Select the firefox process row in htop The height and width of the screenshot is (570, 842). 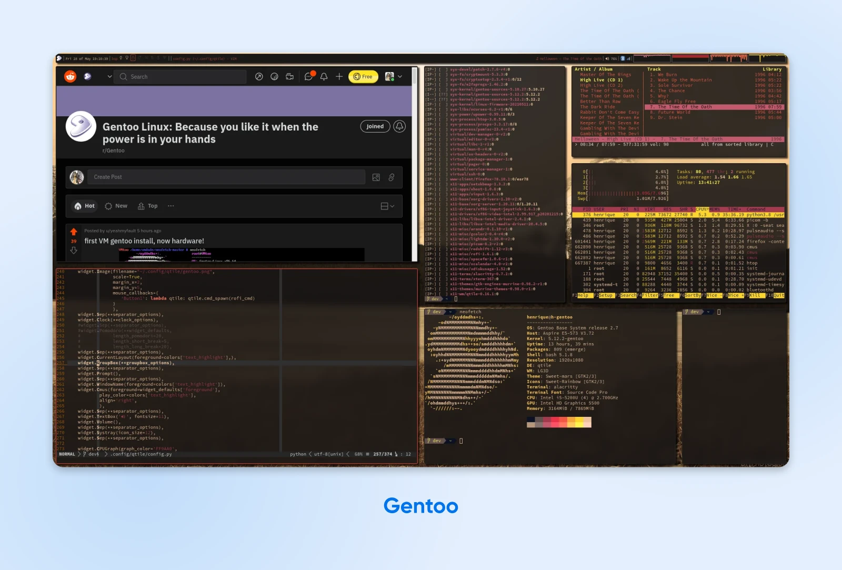point(679,242)
